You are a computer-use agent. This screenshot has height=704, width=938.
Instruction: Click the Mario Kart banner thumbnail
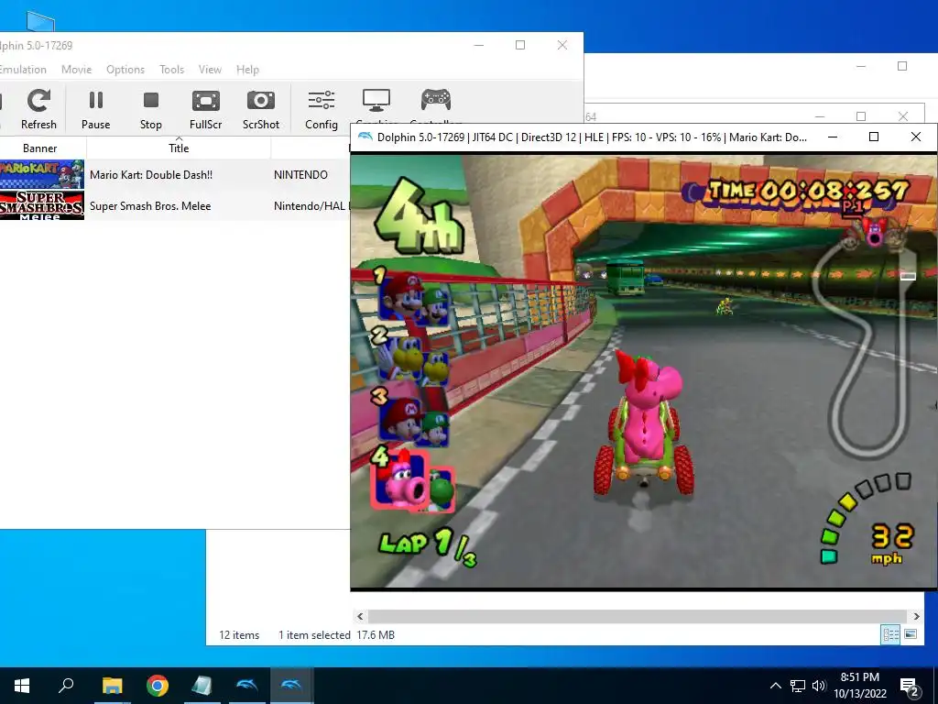tap(42, 174)
